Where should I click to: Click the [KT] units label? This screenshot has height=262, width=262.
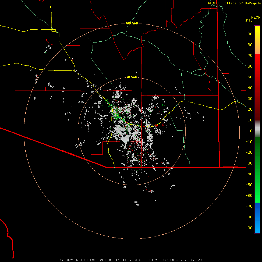point(248,20)
